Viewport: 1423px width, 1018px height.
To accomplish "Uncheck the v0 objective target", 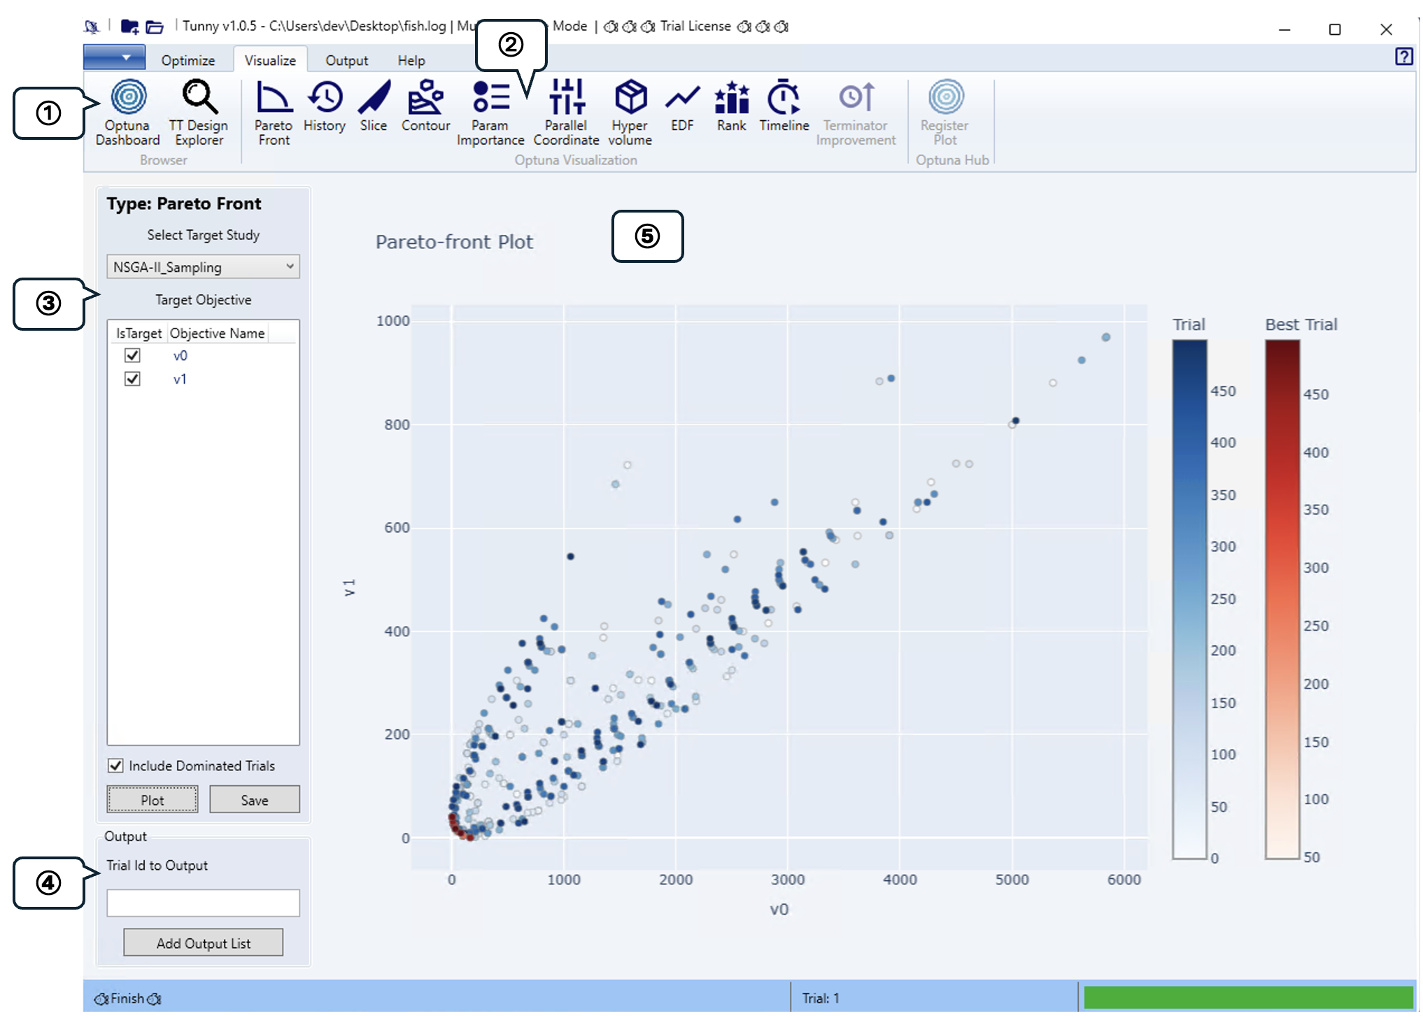I will coord(132,355).
